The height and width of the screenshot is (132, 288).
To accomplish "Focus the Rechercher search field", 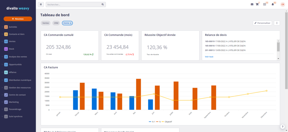I will pyautogui.click(x=73, y=5).
